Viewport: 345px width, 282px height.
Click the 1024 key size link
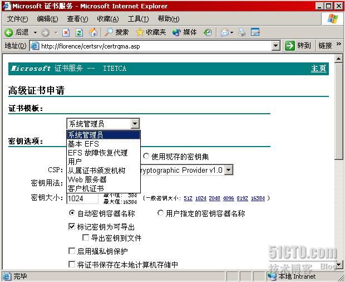201,198
